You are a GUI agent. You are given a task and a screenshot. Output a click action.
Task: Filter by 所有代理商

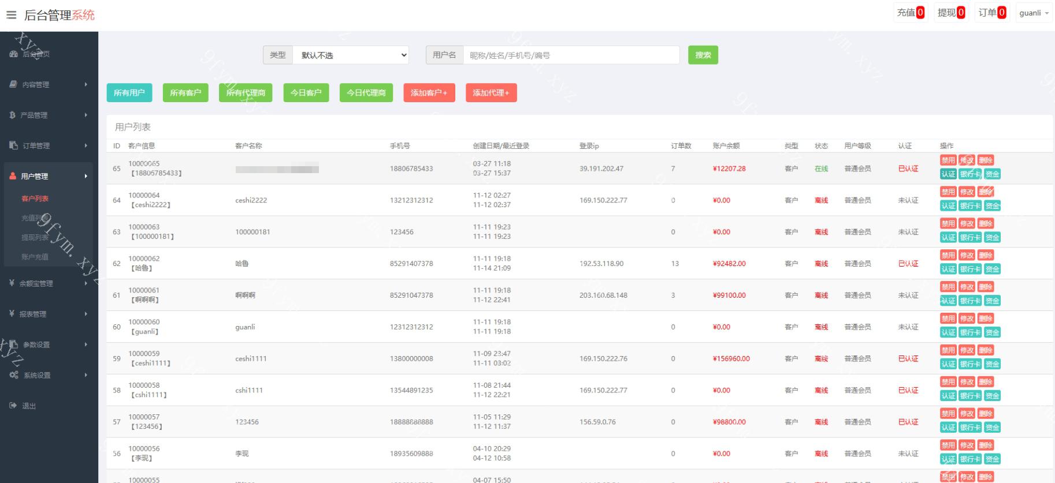coord(246,92)
